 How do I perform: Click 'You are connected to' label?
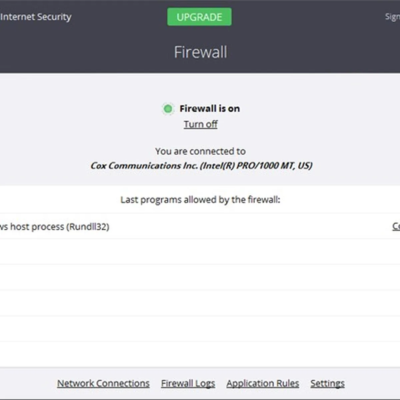pos(200,151)
